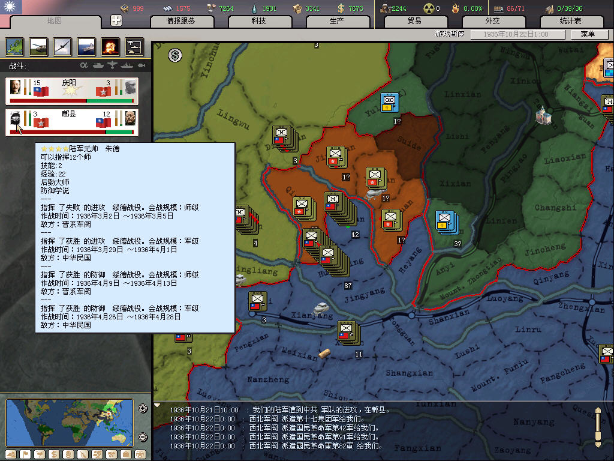Image resolution: width=614 pixels, height=461 pixels.
Task: Expand the message log with top-left arrow
Action: [x=158, y=405]
